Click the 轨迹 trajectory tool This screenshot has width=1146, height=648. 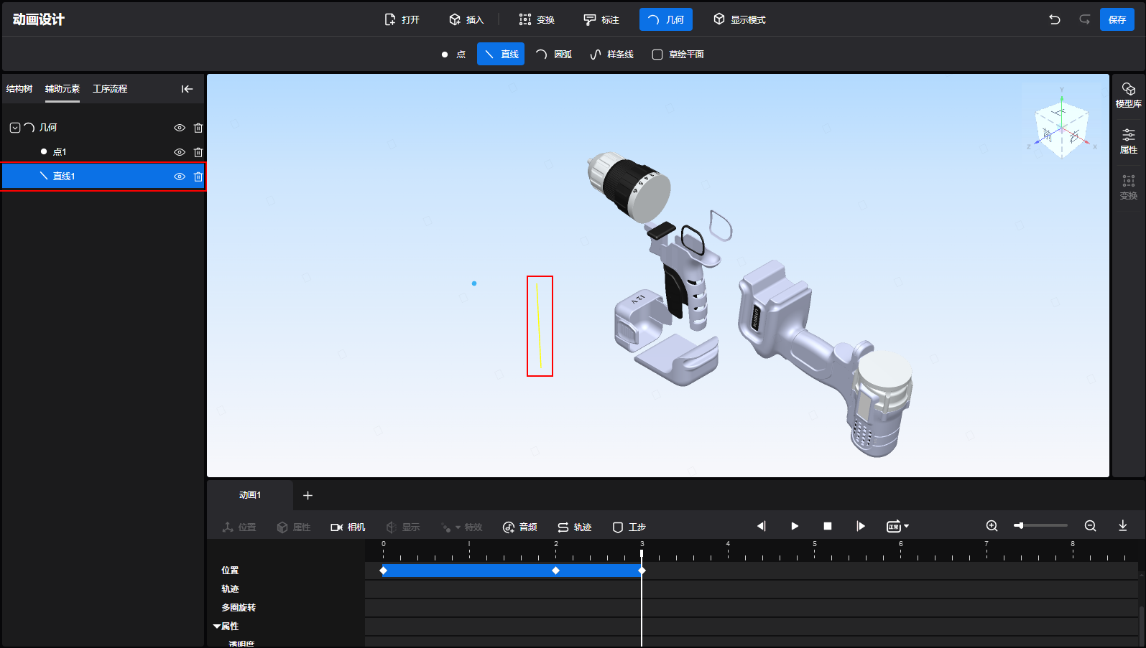tap(575, 527)
